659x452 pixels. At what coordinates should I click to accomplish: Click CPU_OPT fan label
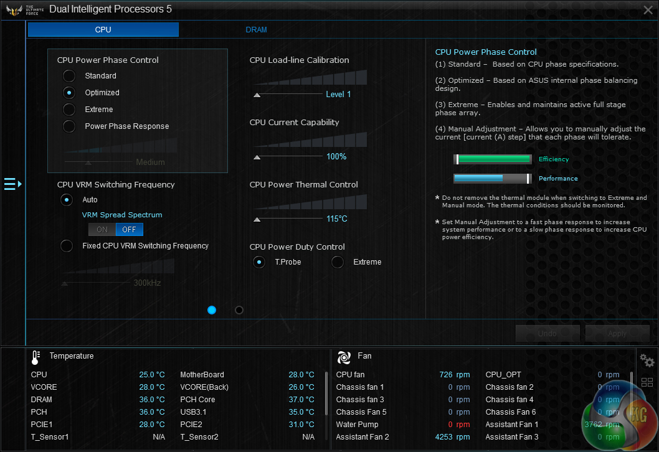tap(503, 374)
